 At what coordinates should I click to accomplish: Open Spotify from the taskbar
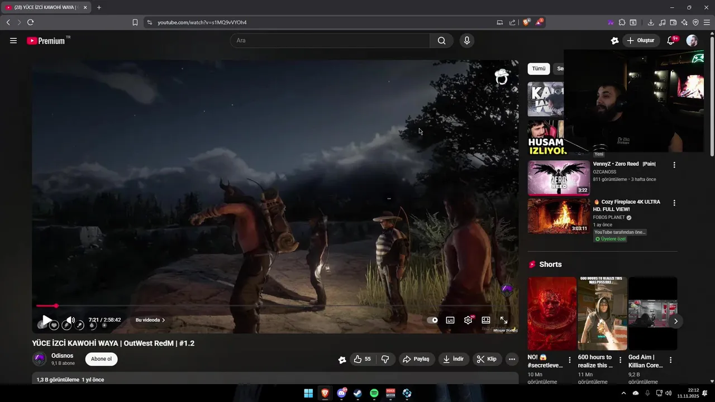pyautogui.click(x=374, y=394)
